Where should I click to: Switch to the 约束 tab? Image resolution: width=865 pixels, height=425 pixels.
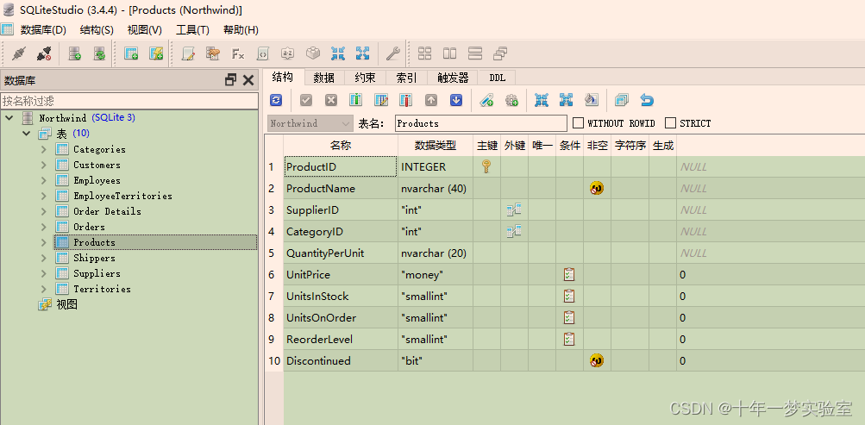(365, 78)
